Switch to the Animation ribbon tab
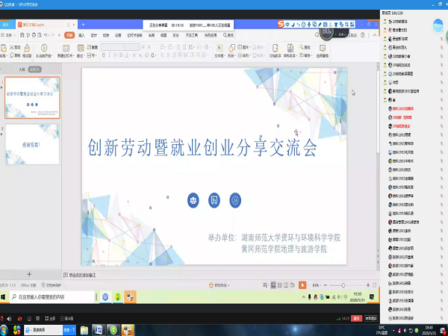Screen dimensions: 448x336 pyautogui.click(x=118, y=35)
